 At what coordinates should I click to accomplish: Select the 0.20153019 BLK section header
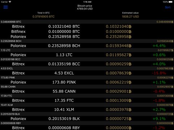pyautogui.click(x=87, y=114)
